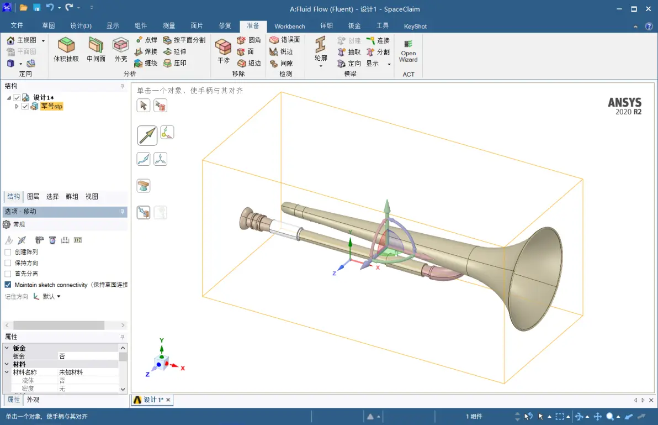Screen dimensions: 658x425
Task: Activate the 外壳 enclosure tool
Action: point(120,50)
